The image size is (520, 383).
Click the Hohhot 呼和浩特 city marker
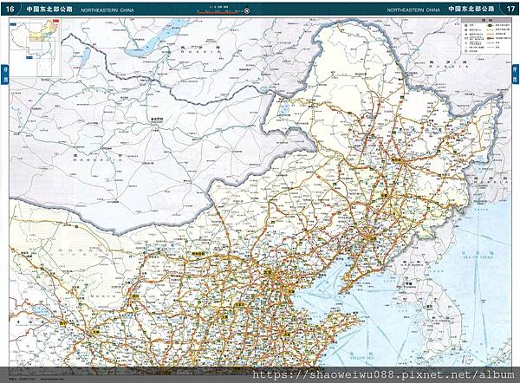[x=198, y=254]
